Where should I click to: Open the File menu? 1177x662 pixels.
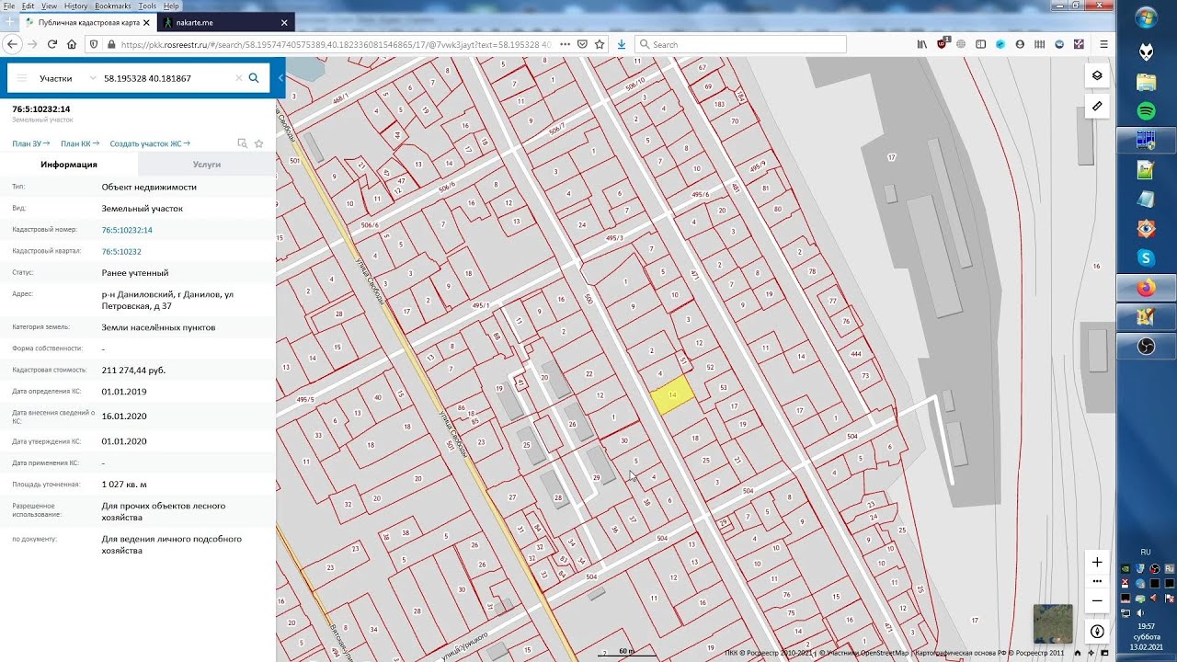coord(9,6)
